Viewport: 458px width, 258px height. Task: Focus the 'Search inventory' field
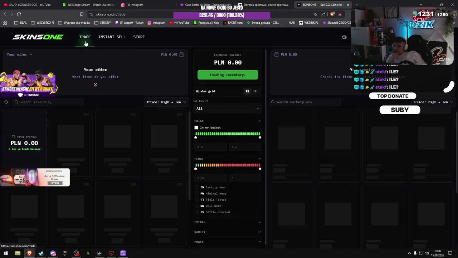point(48,102)
